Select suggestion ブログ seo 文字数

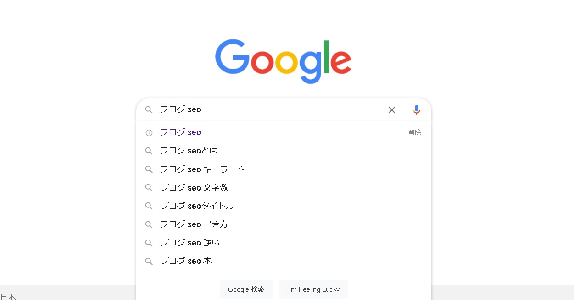[194, 188]
